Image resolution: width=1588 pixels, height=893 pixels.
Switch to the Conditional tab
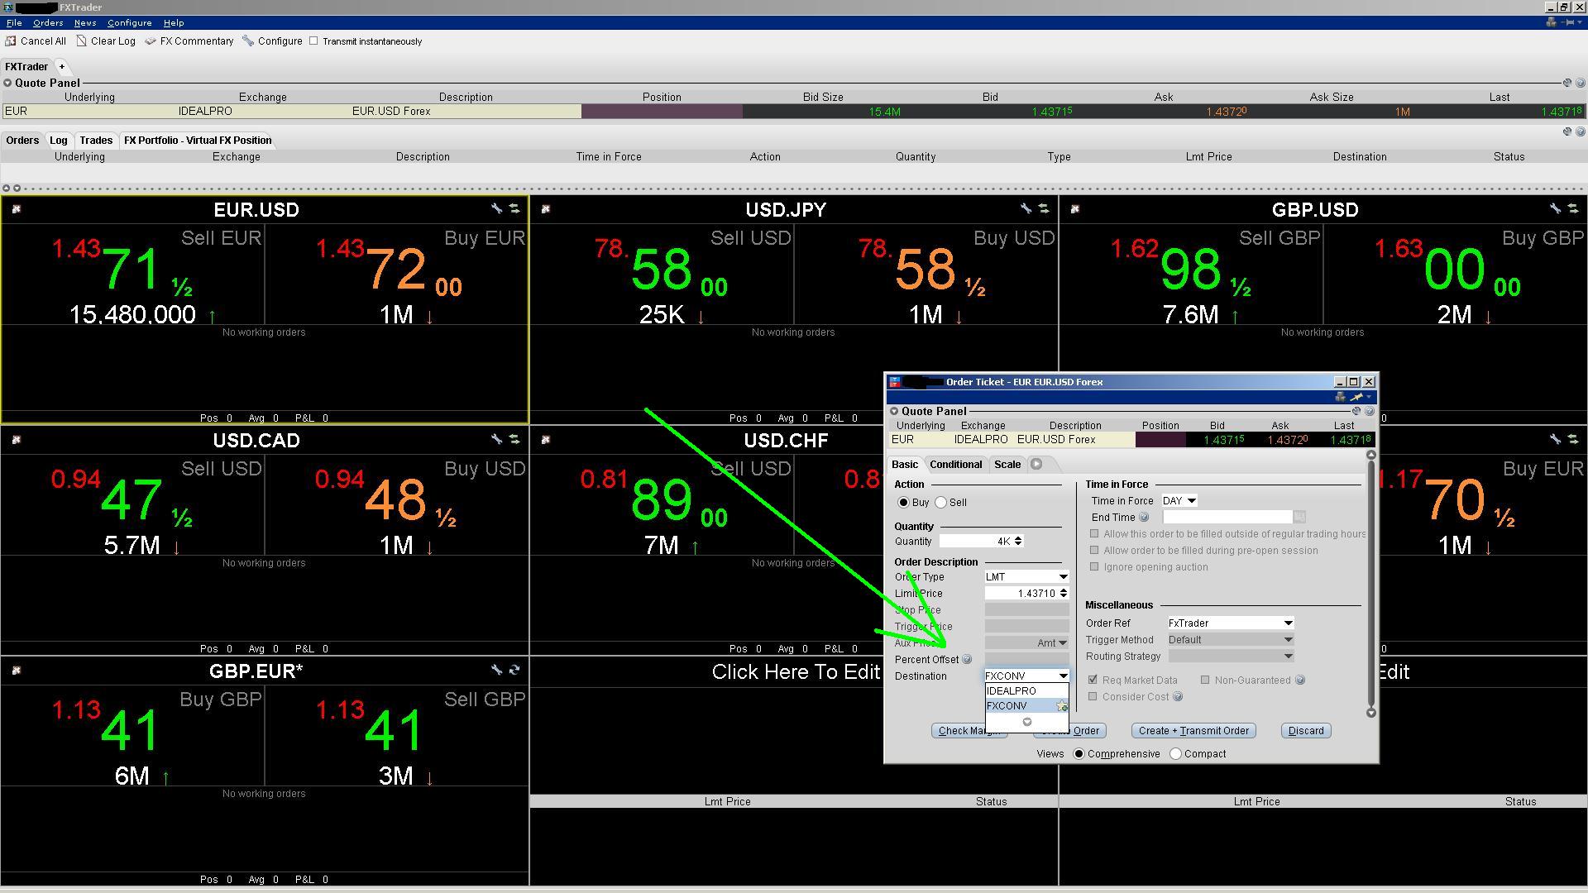click(x=955, y=465)
